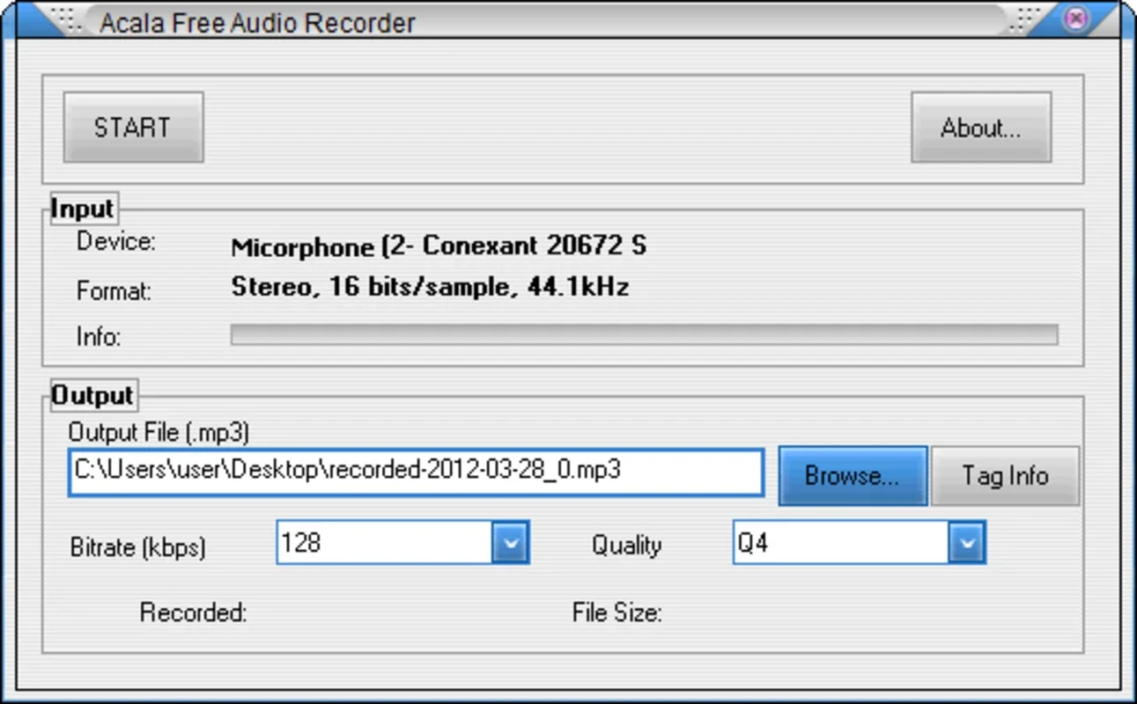
Task: Open Tag Info settings
Action: [x=1005, y=476]
